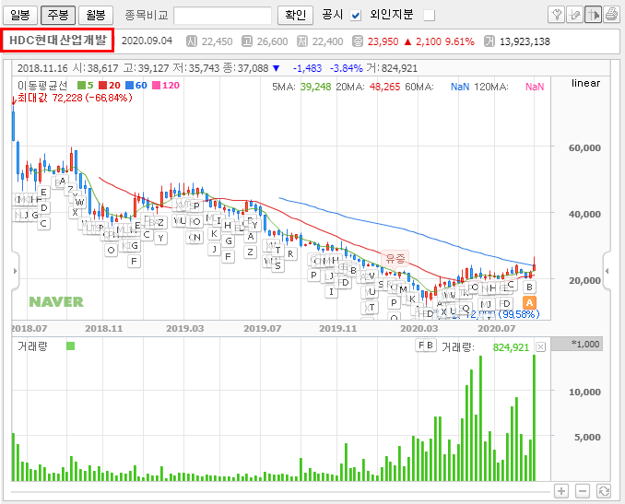Click the low price 22,400

(x=327, y=41)
